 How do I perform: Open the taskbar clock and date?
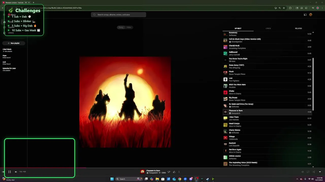[319, 179]
